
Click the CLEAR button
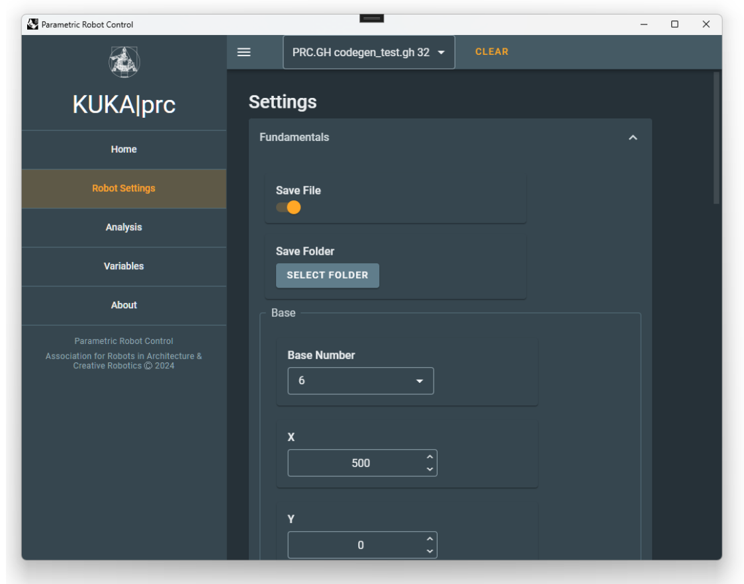(492, 52)
